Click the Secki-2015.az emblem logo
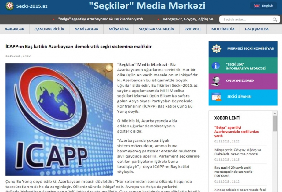282x192 pixels. point(9,6)
